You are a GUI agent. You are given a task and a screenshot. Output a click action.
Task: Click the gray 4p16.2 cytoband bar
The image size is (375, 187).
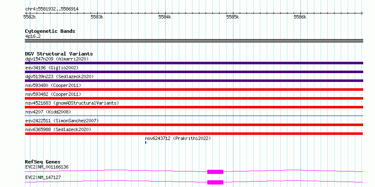click(194, 41)
